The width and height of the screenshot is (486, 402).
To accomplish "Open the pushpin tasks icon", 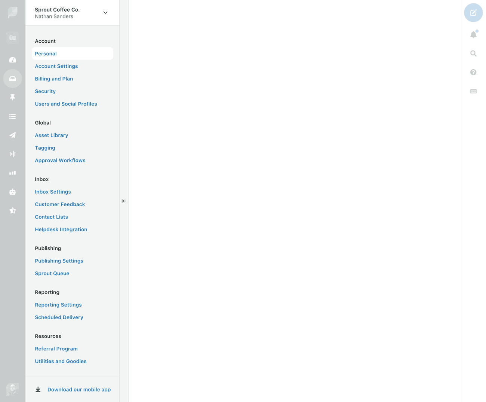I will click(x=13, y=97).
